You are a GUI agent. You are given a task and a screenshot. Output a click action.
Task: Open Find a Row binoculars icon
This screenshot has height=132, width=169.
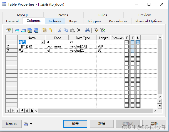coord(87,30)
